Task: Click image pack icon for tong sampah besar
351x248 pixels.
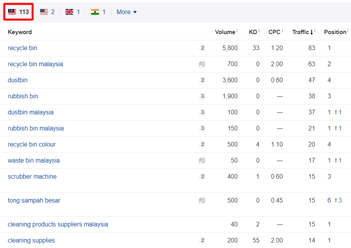Action: point(202,201)
